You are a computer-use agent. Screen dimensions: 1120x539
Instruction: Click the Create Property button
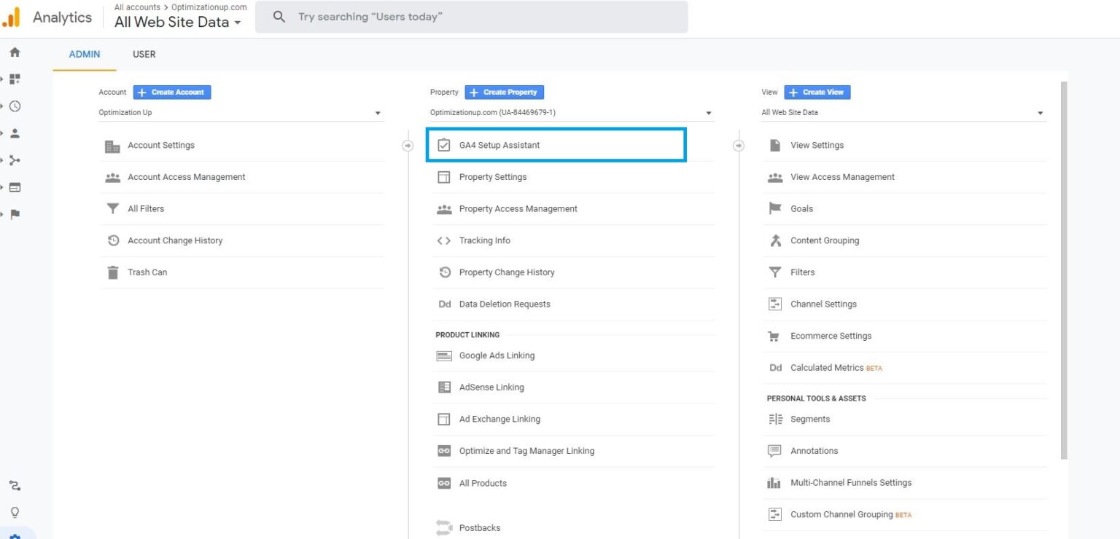[x=504, y=92]
